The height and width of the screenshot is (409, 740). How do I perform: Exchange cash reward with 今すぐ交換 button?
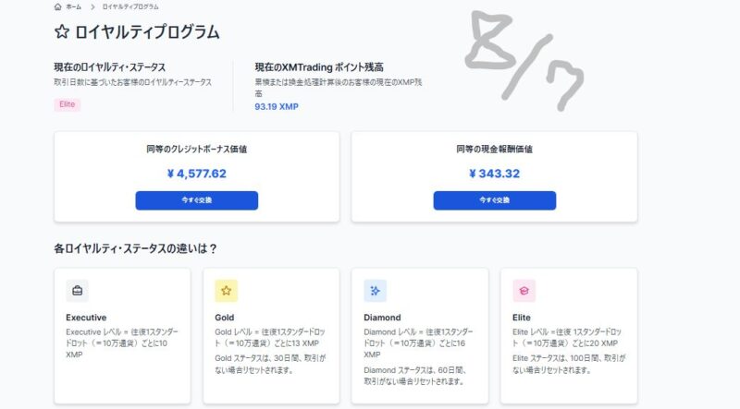coord(495,200)
